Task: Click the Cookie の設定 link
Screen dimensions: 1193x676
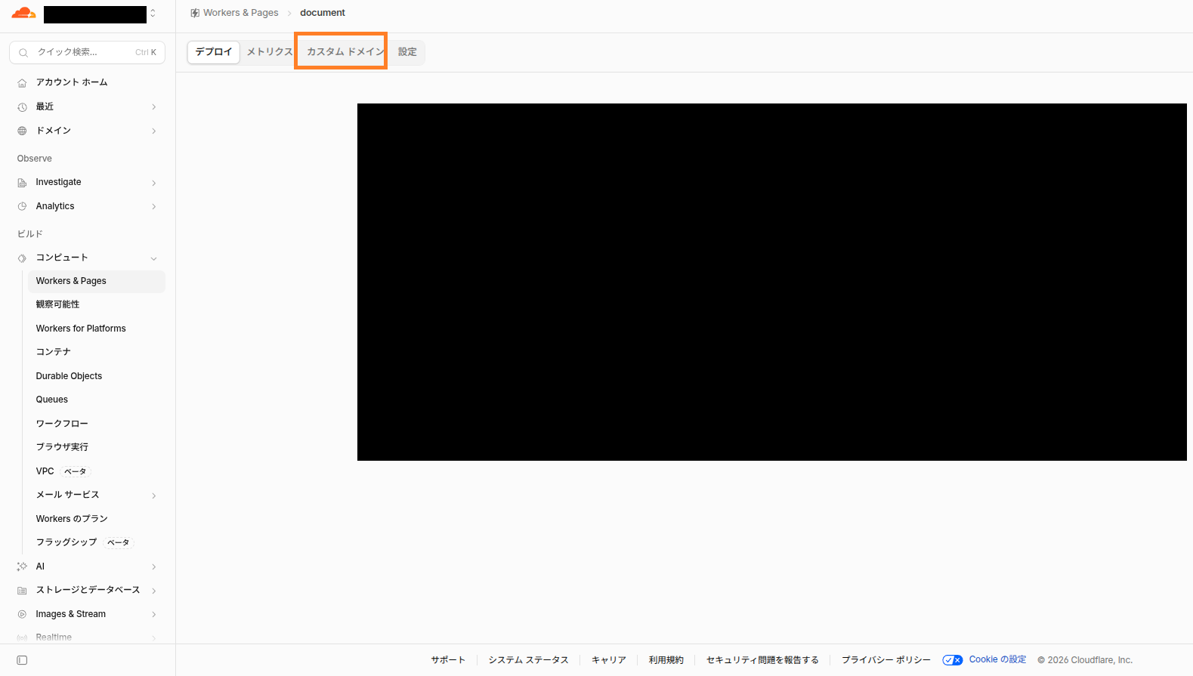Action: pos(997,659)
